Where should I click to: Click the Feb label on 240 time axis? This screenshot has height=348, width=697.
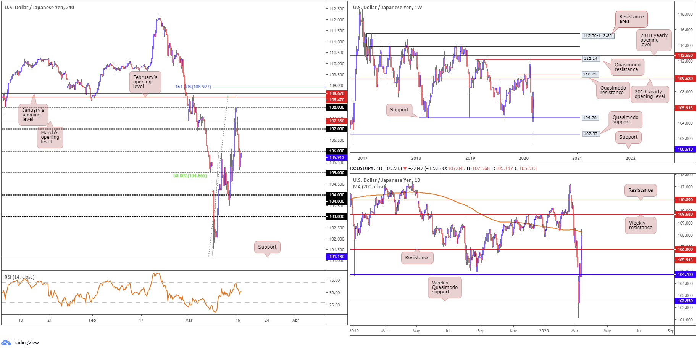[92, 320]
